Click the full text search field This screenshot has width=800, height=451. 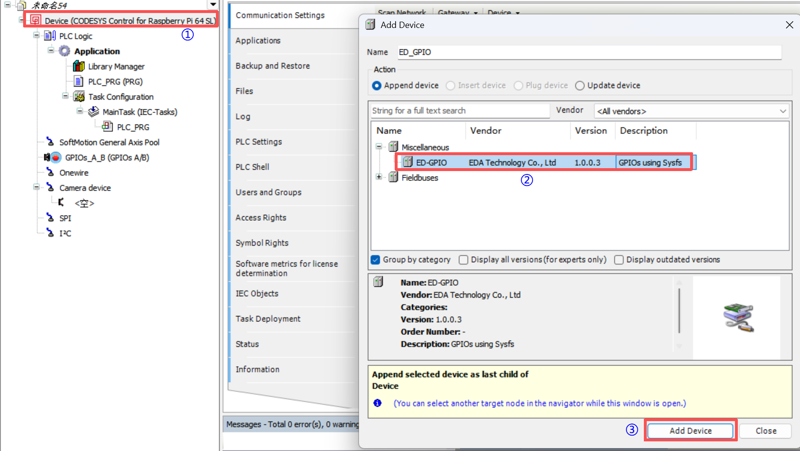coord(459,111)
